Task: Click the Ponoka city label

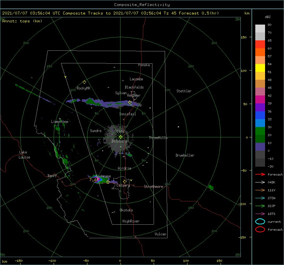Action: point(144,65)
